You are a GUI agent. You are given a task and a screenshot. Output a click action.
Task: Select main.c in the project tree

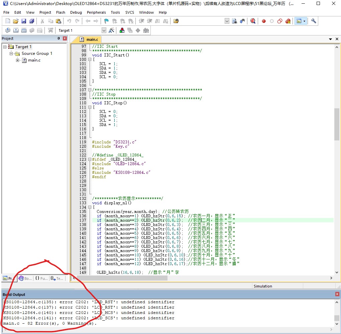(34, 60)
